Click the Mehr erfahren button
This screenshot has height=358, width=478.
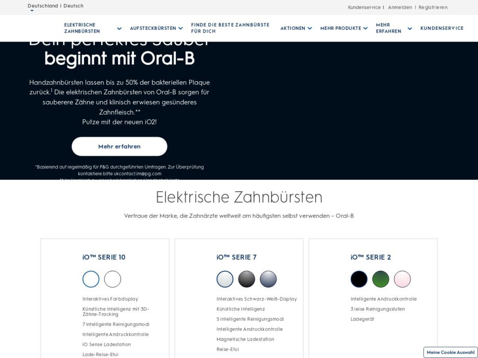tap(119, 146)
